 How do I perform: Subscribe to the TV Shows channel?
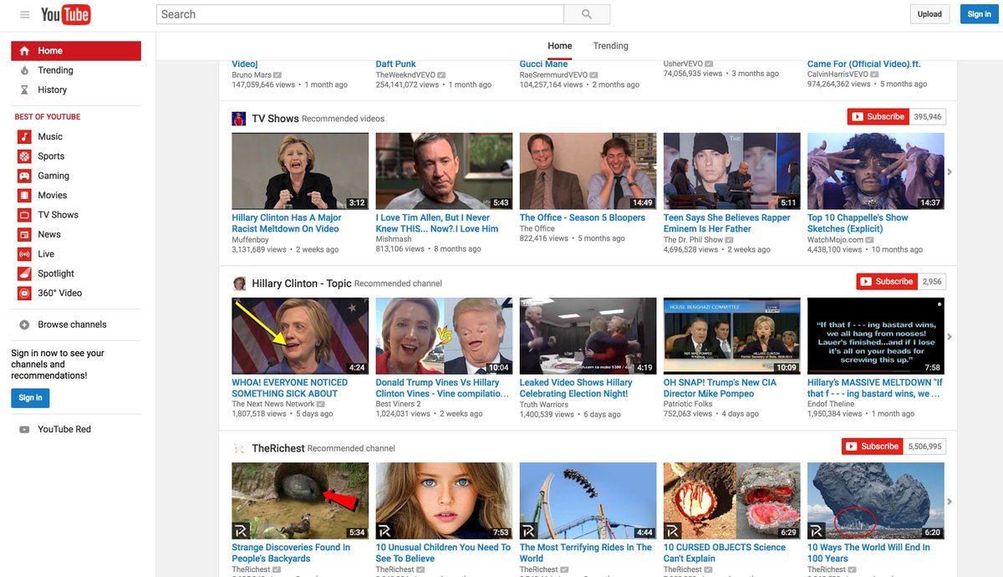(878, 117)
